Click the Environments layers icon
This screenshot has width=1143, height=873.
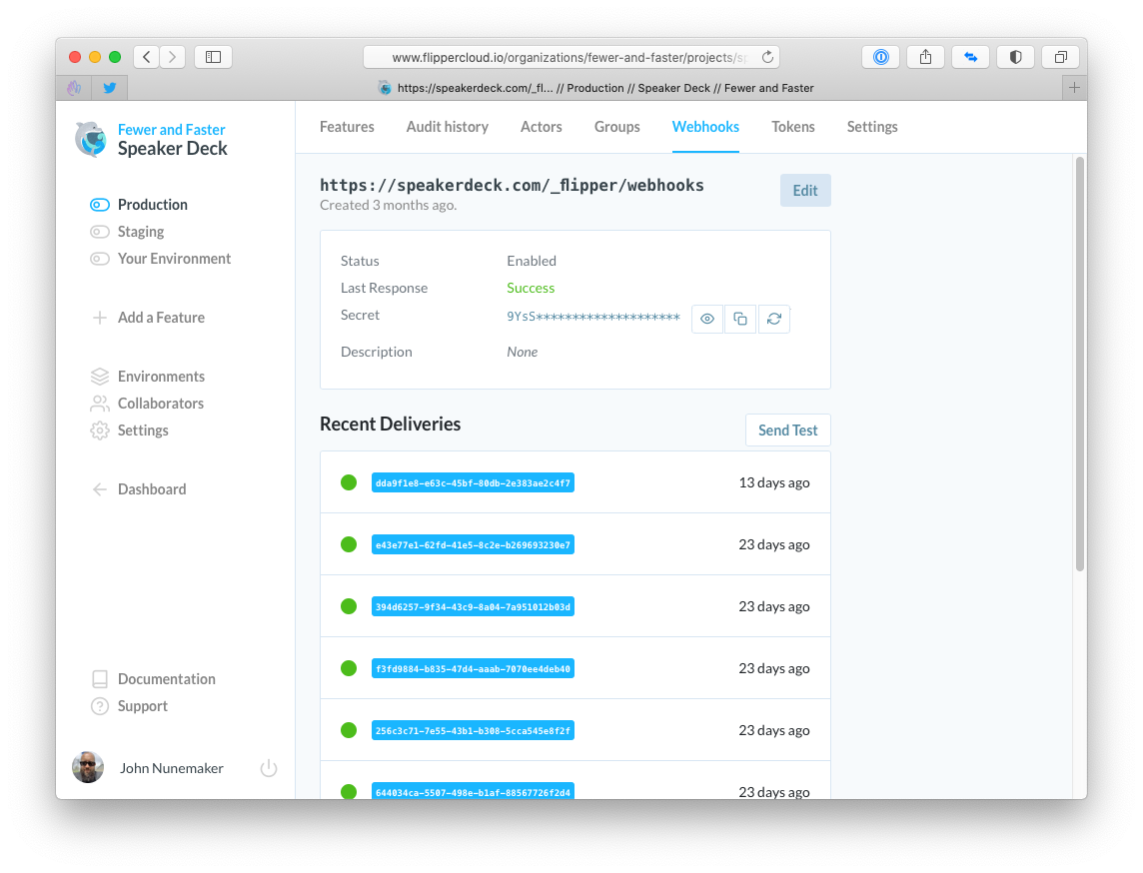[100, 376]
